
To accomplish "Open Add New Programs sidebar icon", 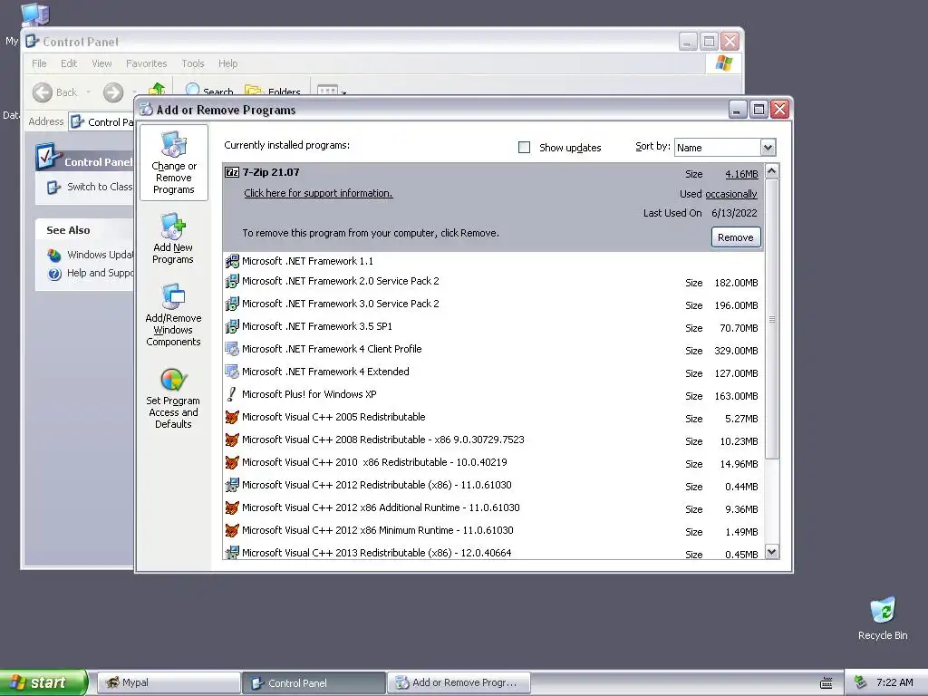I will pos(173,227).
